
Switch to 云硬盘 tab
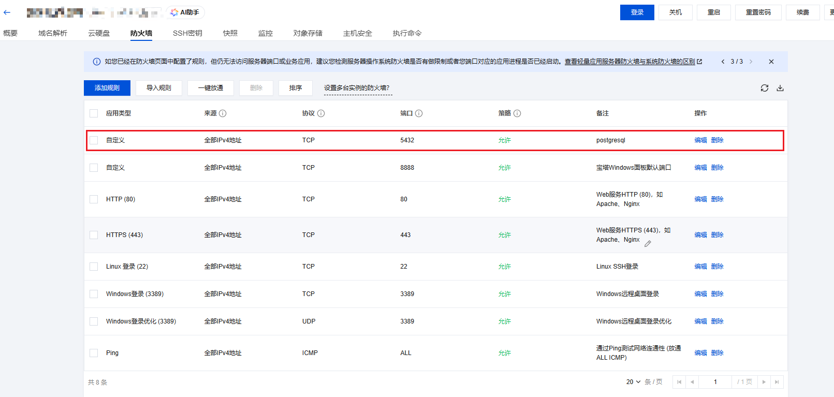tap(99, 33)
